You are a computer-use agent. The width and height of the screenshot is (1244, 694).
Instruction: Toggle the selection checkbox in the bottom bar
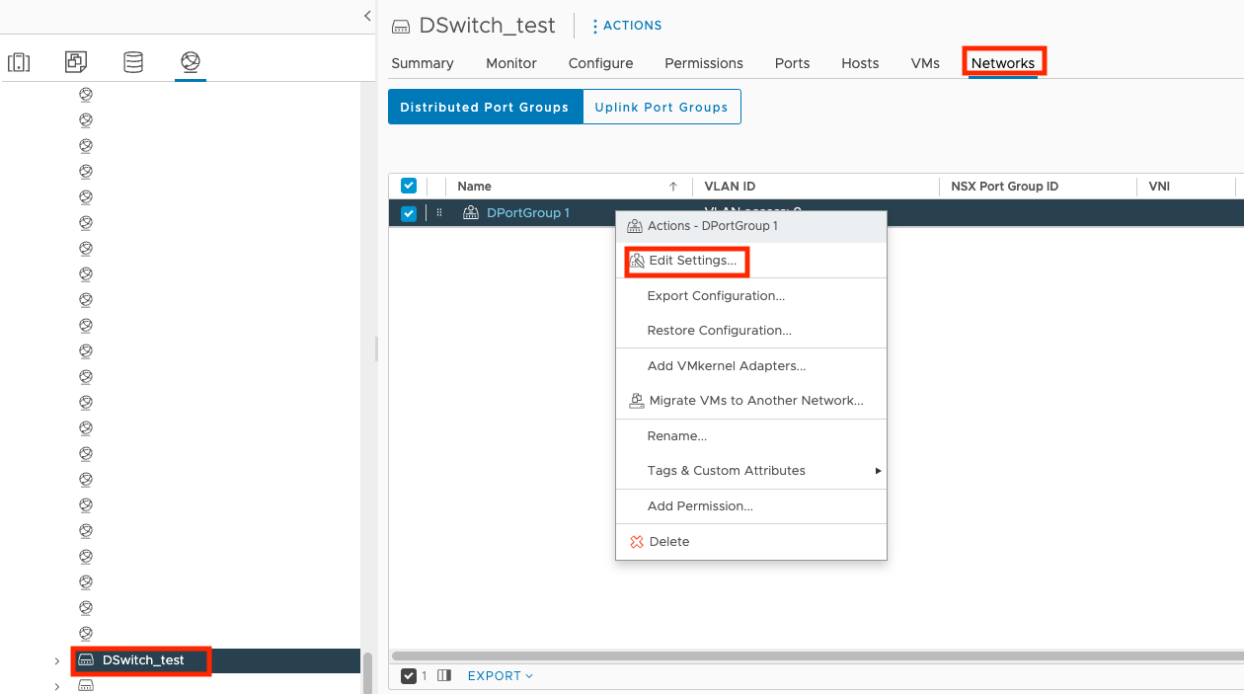click(409, 675)
